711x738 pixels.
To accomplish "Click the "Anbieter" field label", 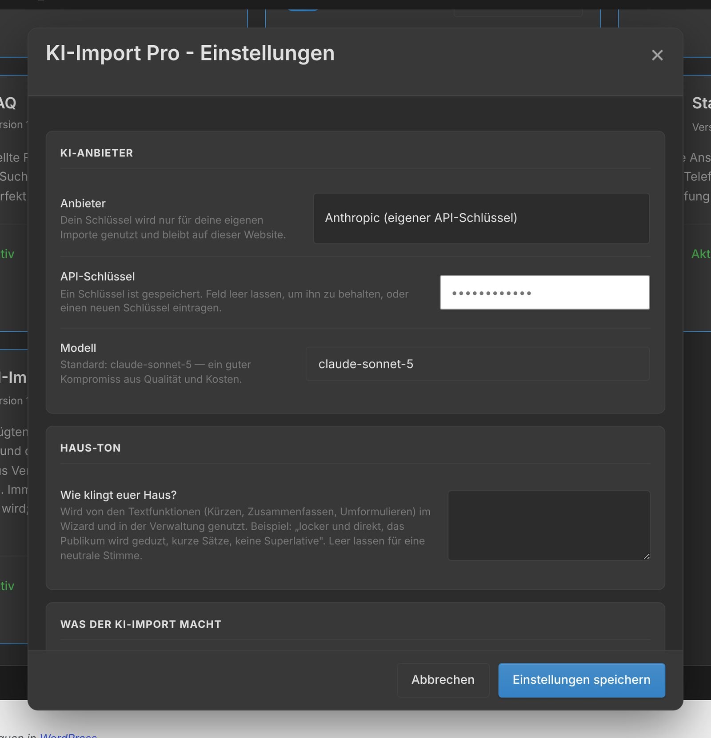I will (x=83, y=203).
